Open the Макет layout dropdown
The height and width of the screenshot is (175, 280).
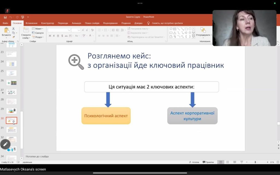pos(38,29)
